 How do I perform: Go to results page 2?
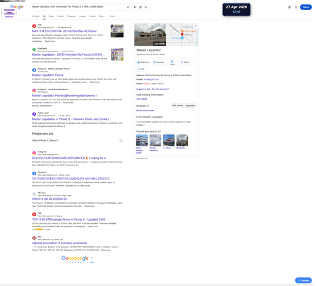point(70,263)
